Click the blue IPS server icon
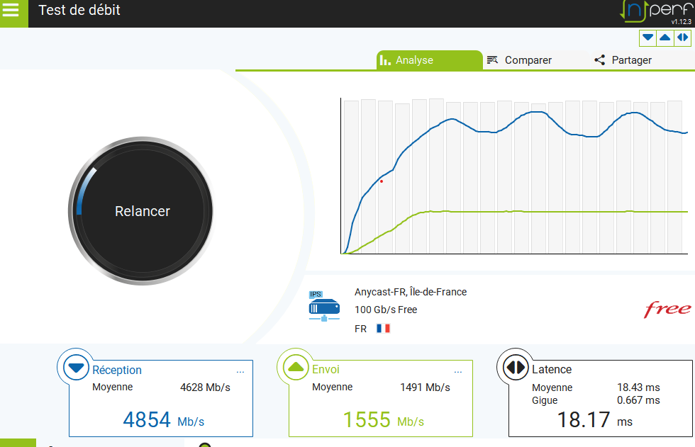 coord(323,306)
